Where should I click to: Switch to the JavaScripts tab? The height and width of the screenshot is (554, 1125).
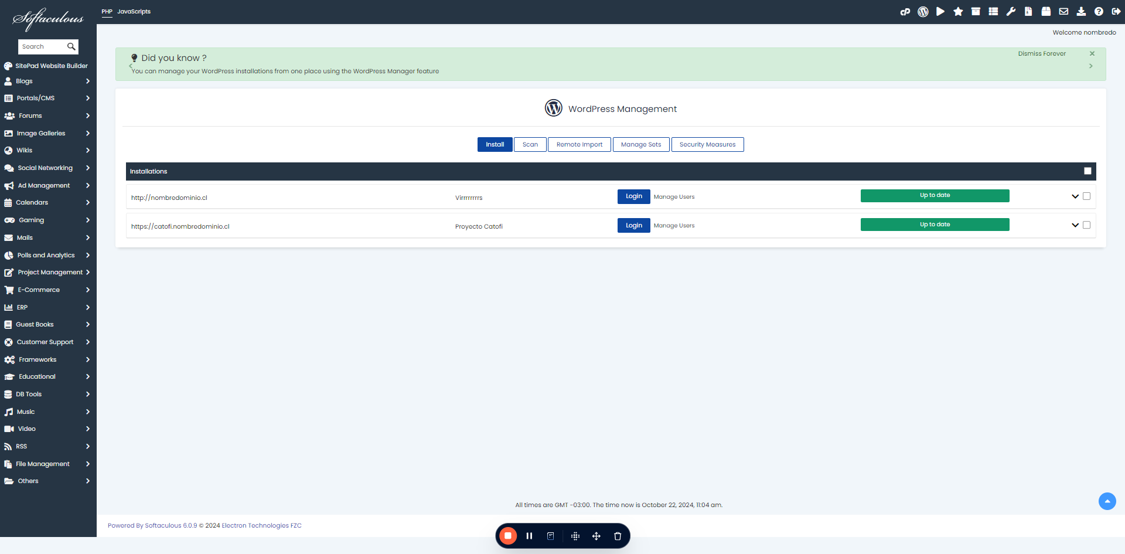point(134,12)
